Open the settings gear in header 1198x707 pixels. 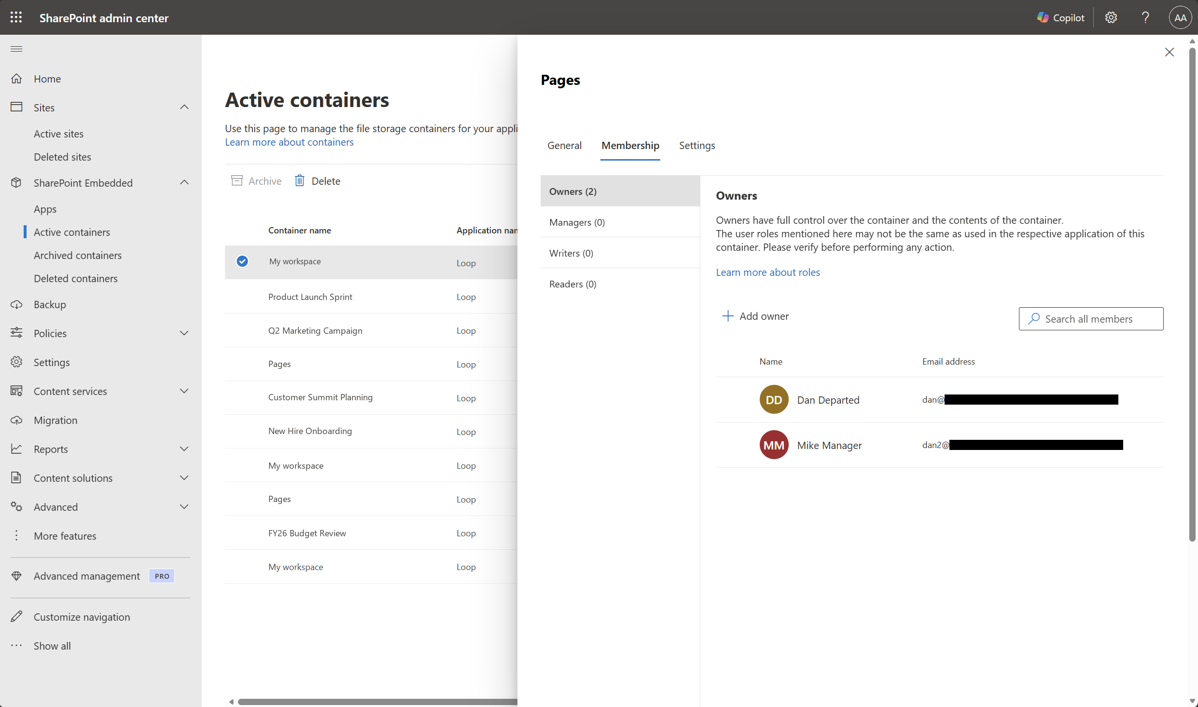1111,17
